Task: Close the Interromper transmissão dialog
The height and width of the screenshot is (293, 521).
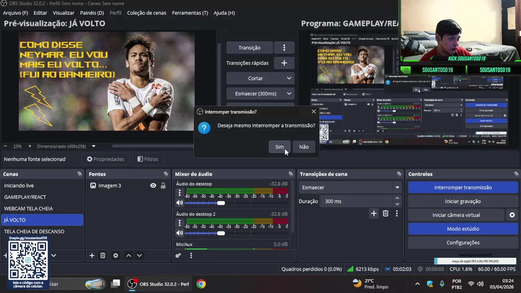Action: click(313, 112)
